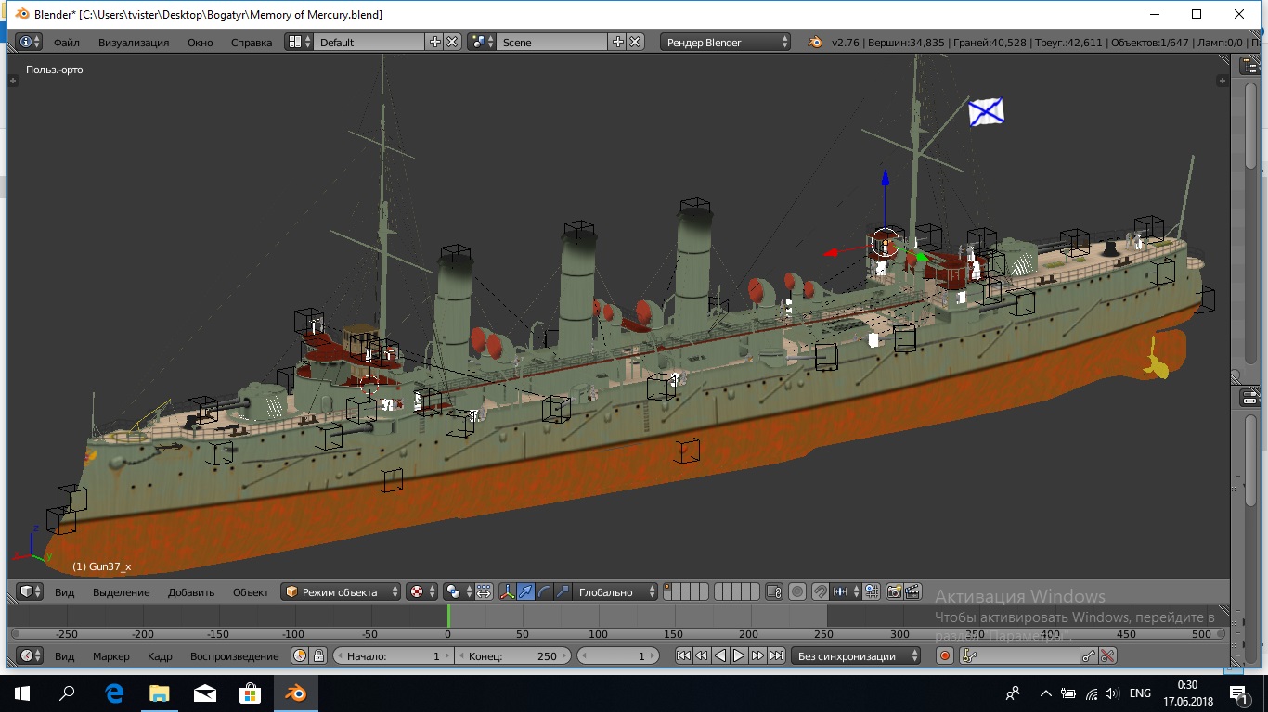Open the Режим объекта mode dropdown
1268x712 pixels.
[x=342, y=591]
